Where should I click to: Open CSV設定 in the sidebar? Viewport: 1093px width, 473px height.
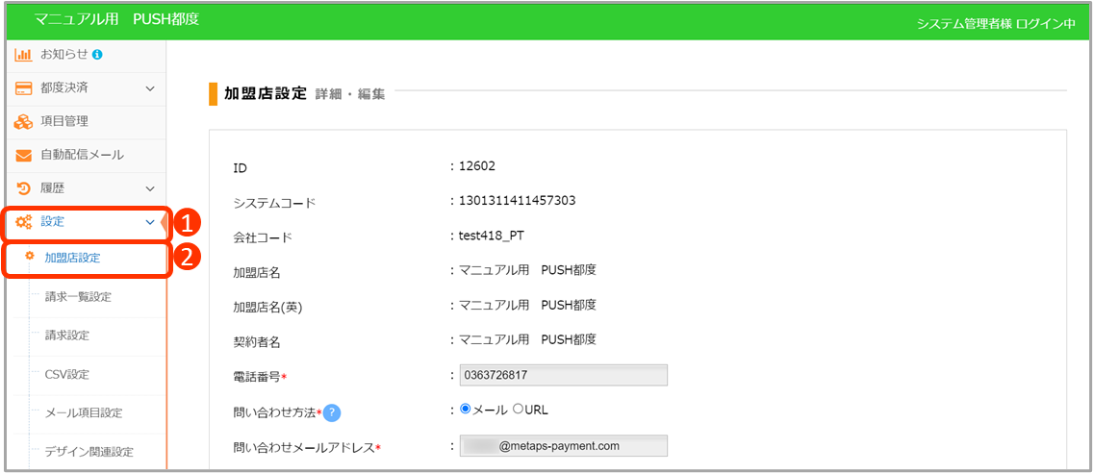click(66, 374)
